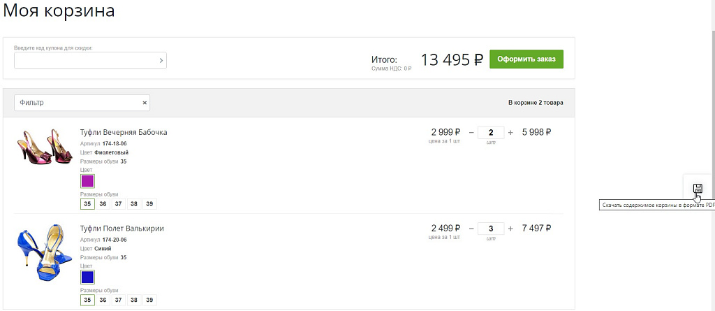The image size is (715, 311).
Task: Click the save cart as PDF icon
Action: pyautogui.click(x=697, y=188)
